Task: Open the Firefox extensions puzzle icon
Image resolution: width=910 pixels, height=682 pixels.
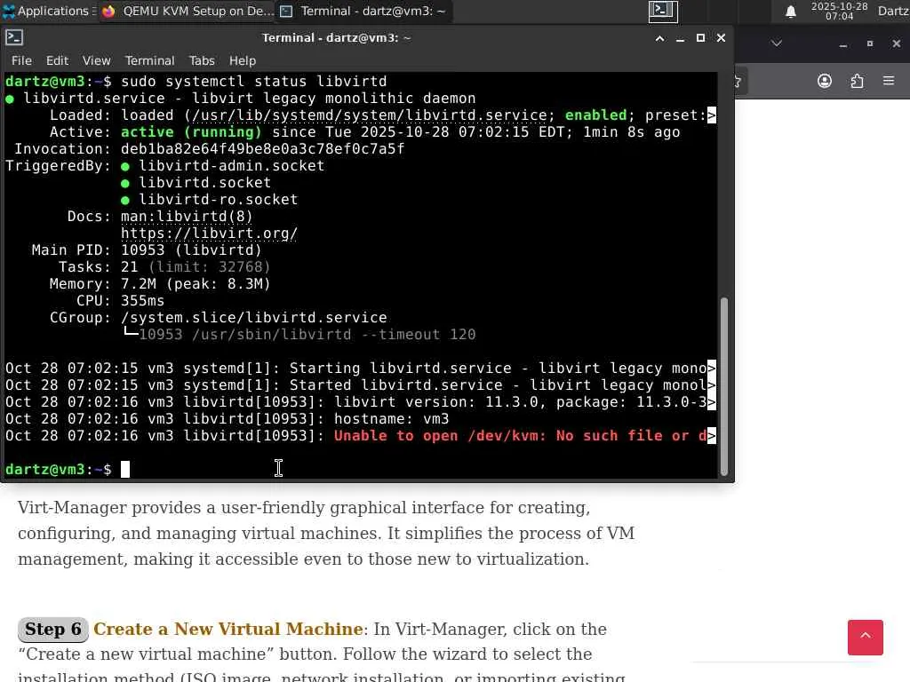Action: 858,81
